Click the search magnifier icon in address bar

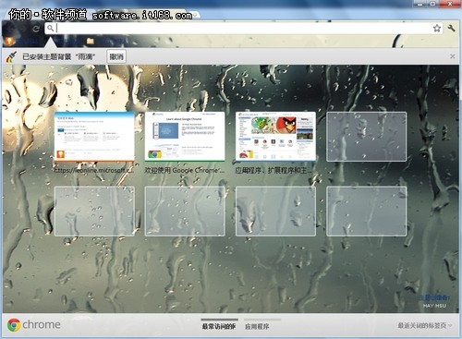pos(50,29)
